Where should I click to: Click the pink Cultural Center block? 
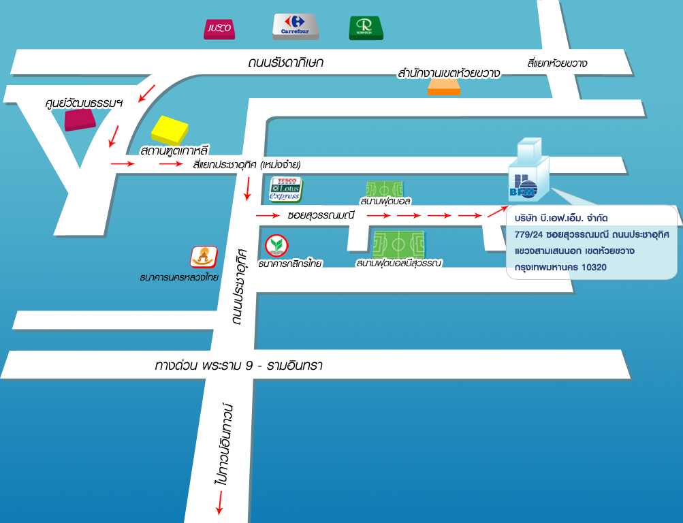click(x=80, y=118)
